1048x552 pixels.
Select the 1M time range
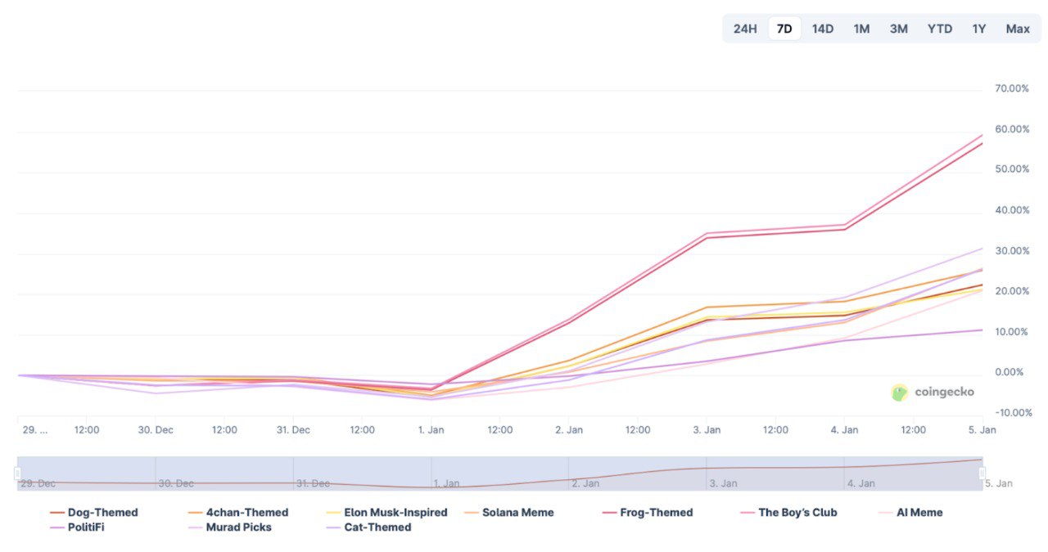point(861,29)
